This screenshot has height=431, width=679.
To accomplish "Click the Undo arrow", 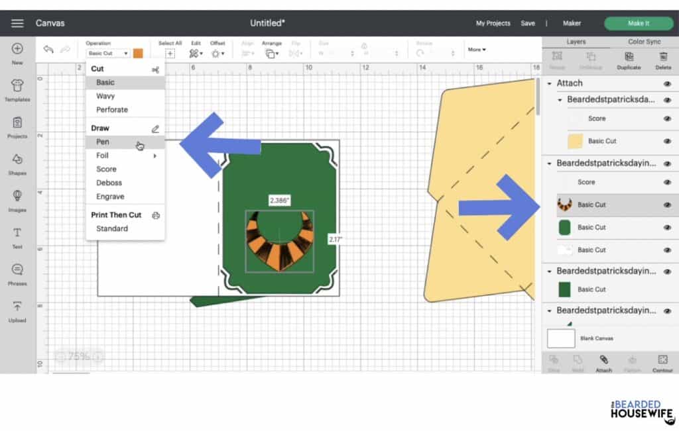I will point(48,50).
